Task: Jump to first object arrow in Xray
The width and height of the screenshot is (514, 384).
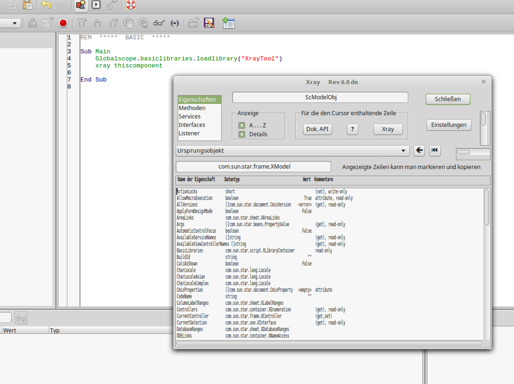Action: (434, 151)
